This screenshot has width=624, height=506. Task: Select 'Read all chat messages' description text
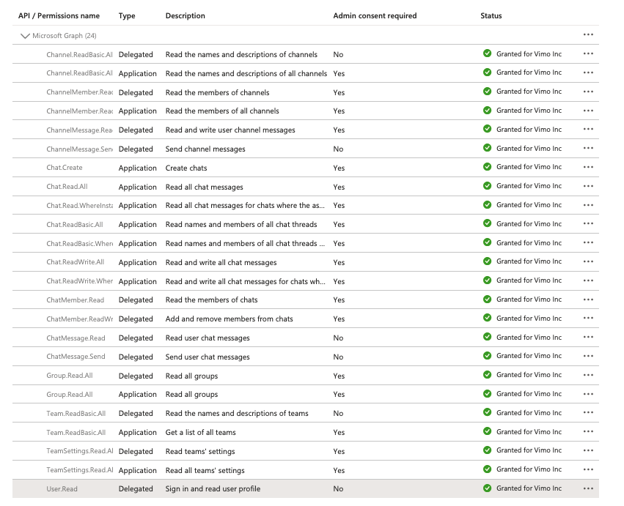point(204,187)
